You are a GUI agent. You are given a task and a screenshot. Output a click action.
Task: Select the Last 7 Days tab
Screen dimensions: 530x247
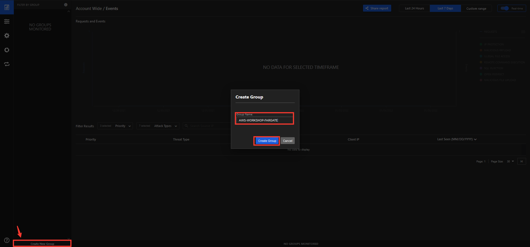click(x=445, y=8)
